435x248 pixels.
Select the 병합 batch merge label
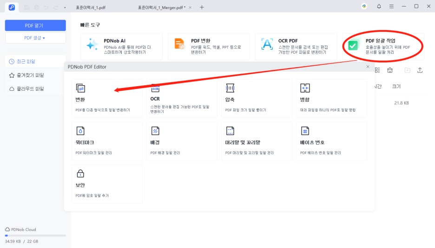pos(304,100)
